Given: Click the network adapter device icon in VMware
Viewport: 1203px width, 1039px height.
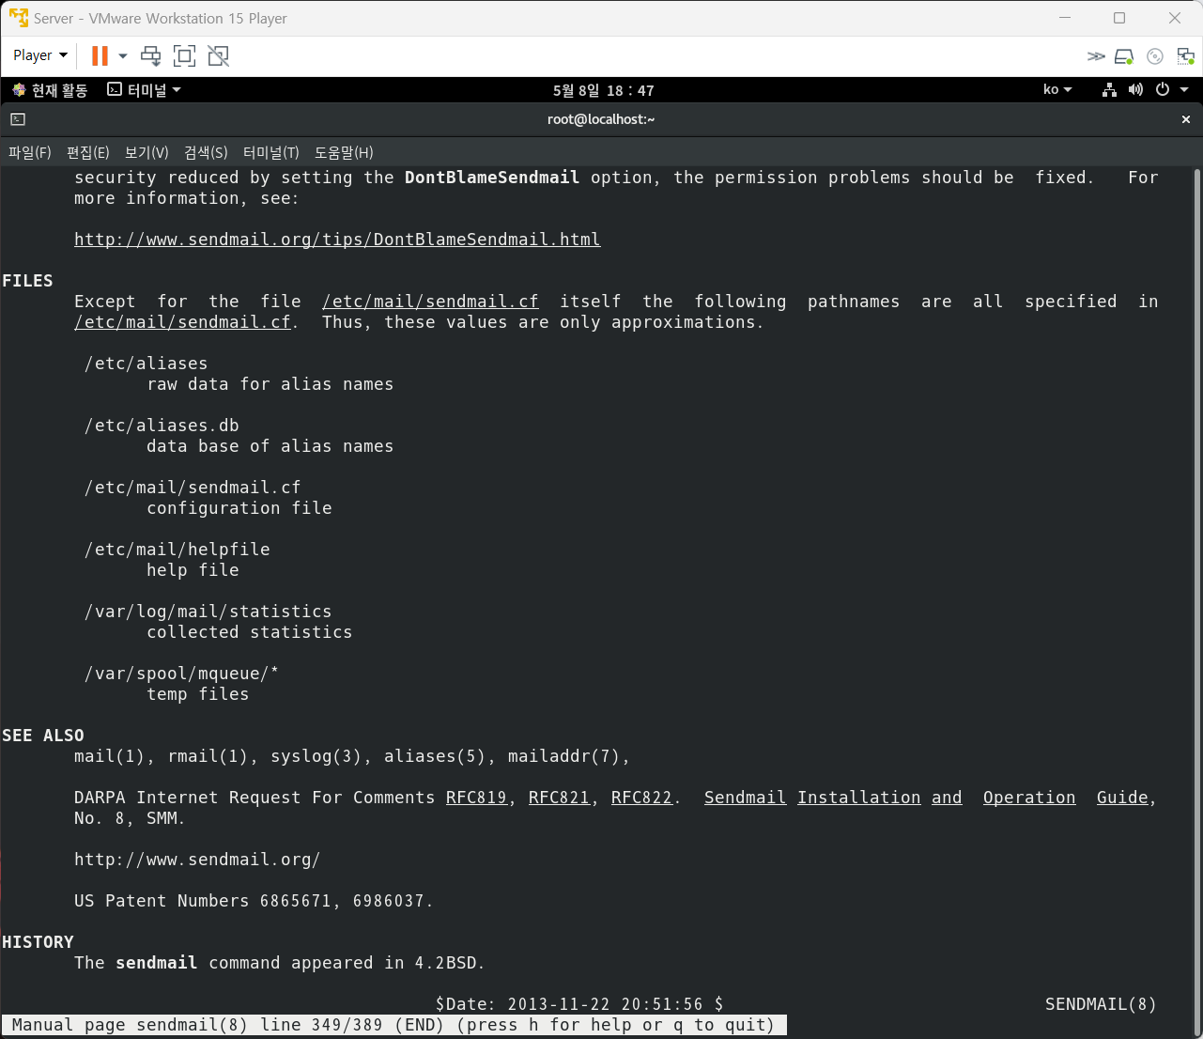Looking at the screenshot, I should (x=1185, y=56).
